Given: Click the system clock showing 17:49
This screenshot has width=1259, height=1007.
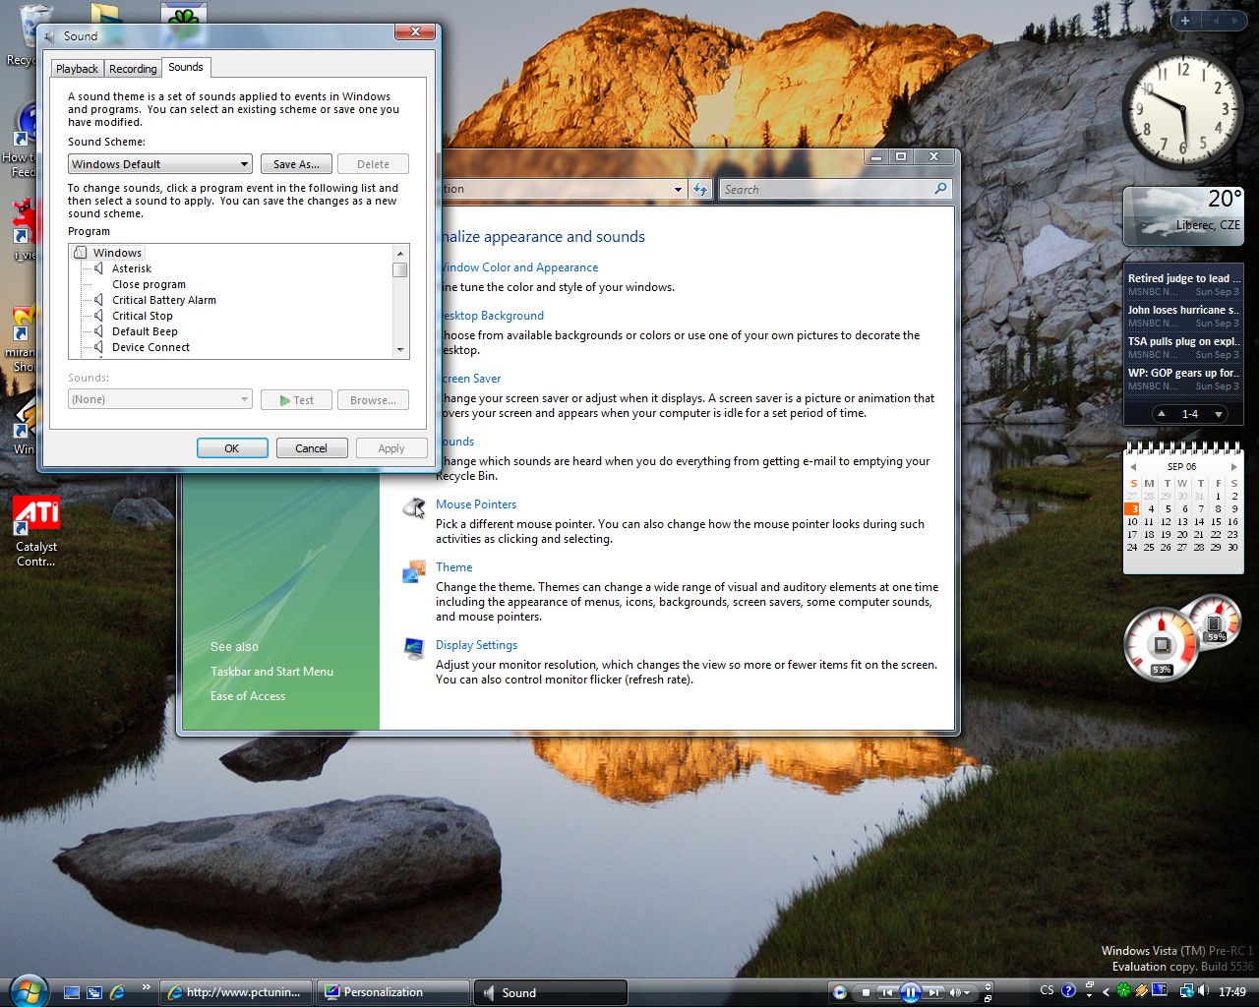Looking at the screenshot, I should click(1232, 991).
